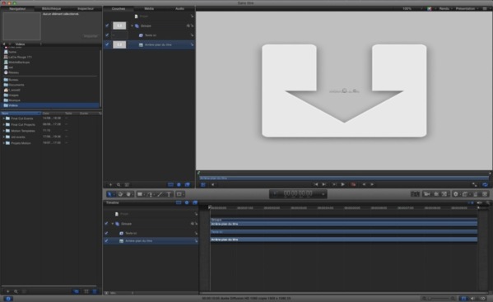Click the mini-timeline bar under canvas
Screen dimensions: 493x302
[344, 179]
